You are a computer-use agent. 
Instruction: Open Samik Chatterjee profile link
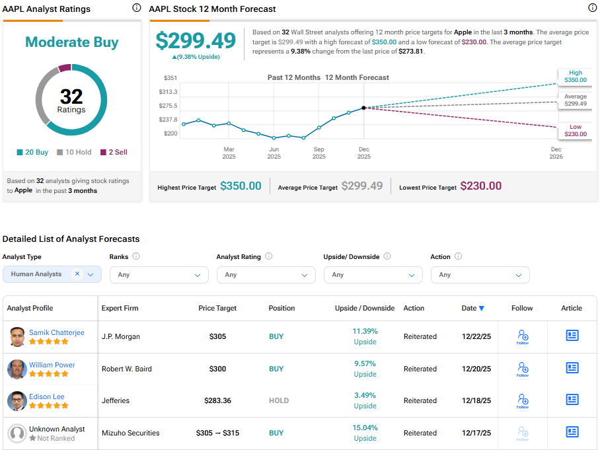[56, 332]
